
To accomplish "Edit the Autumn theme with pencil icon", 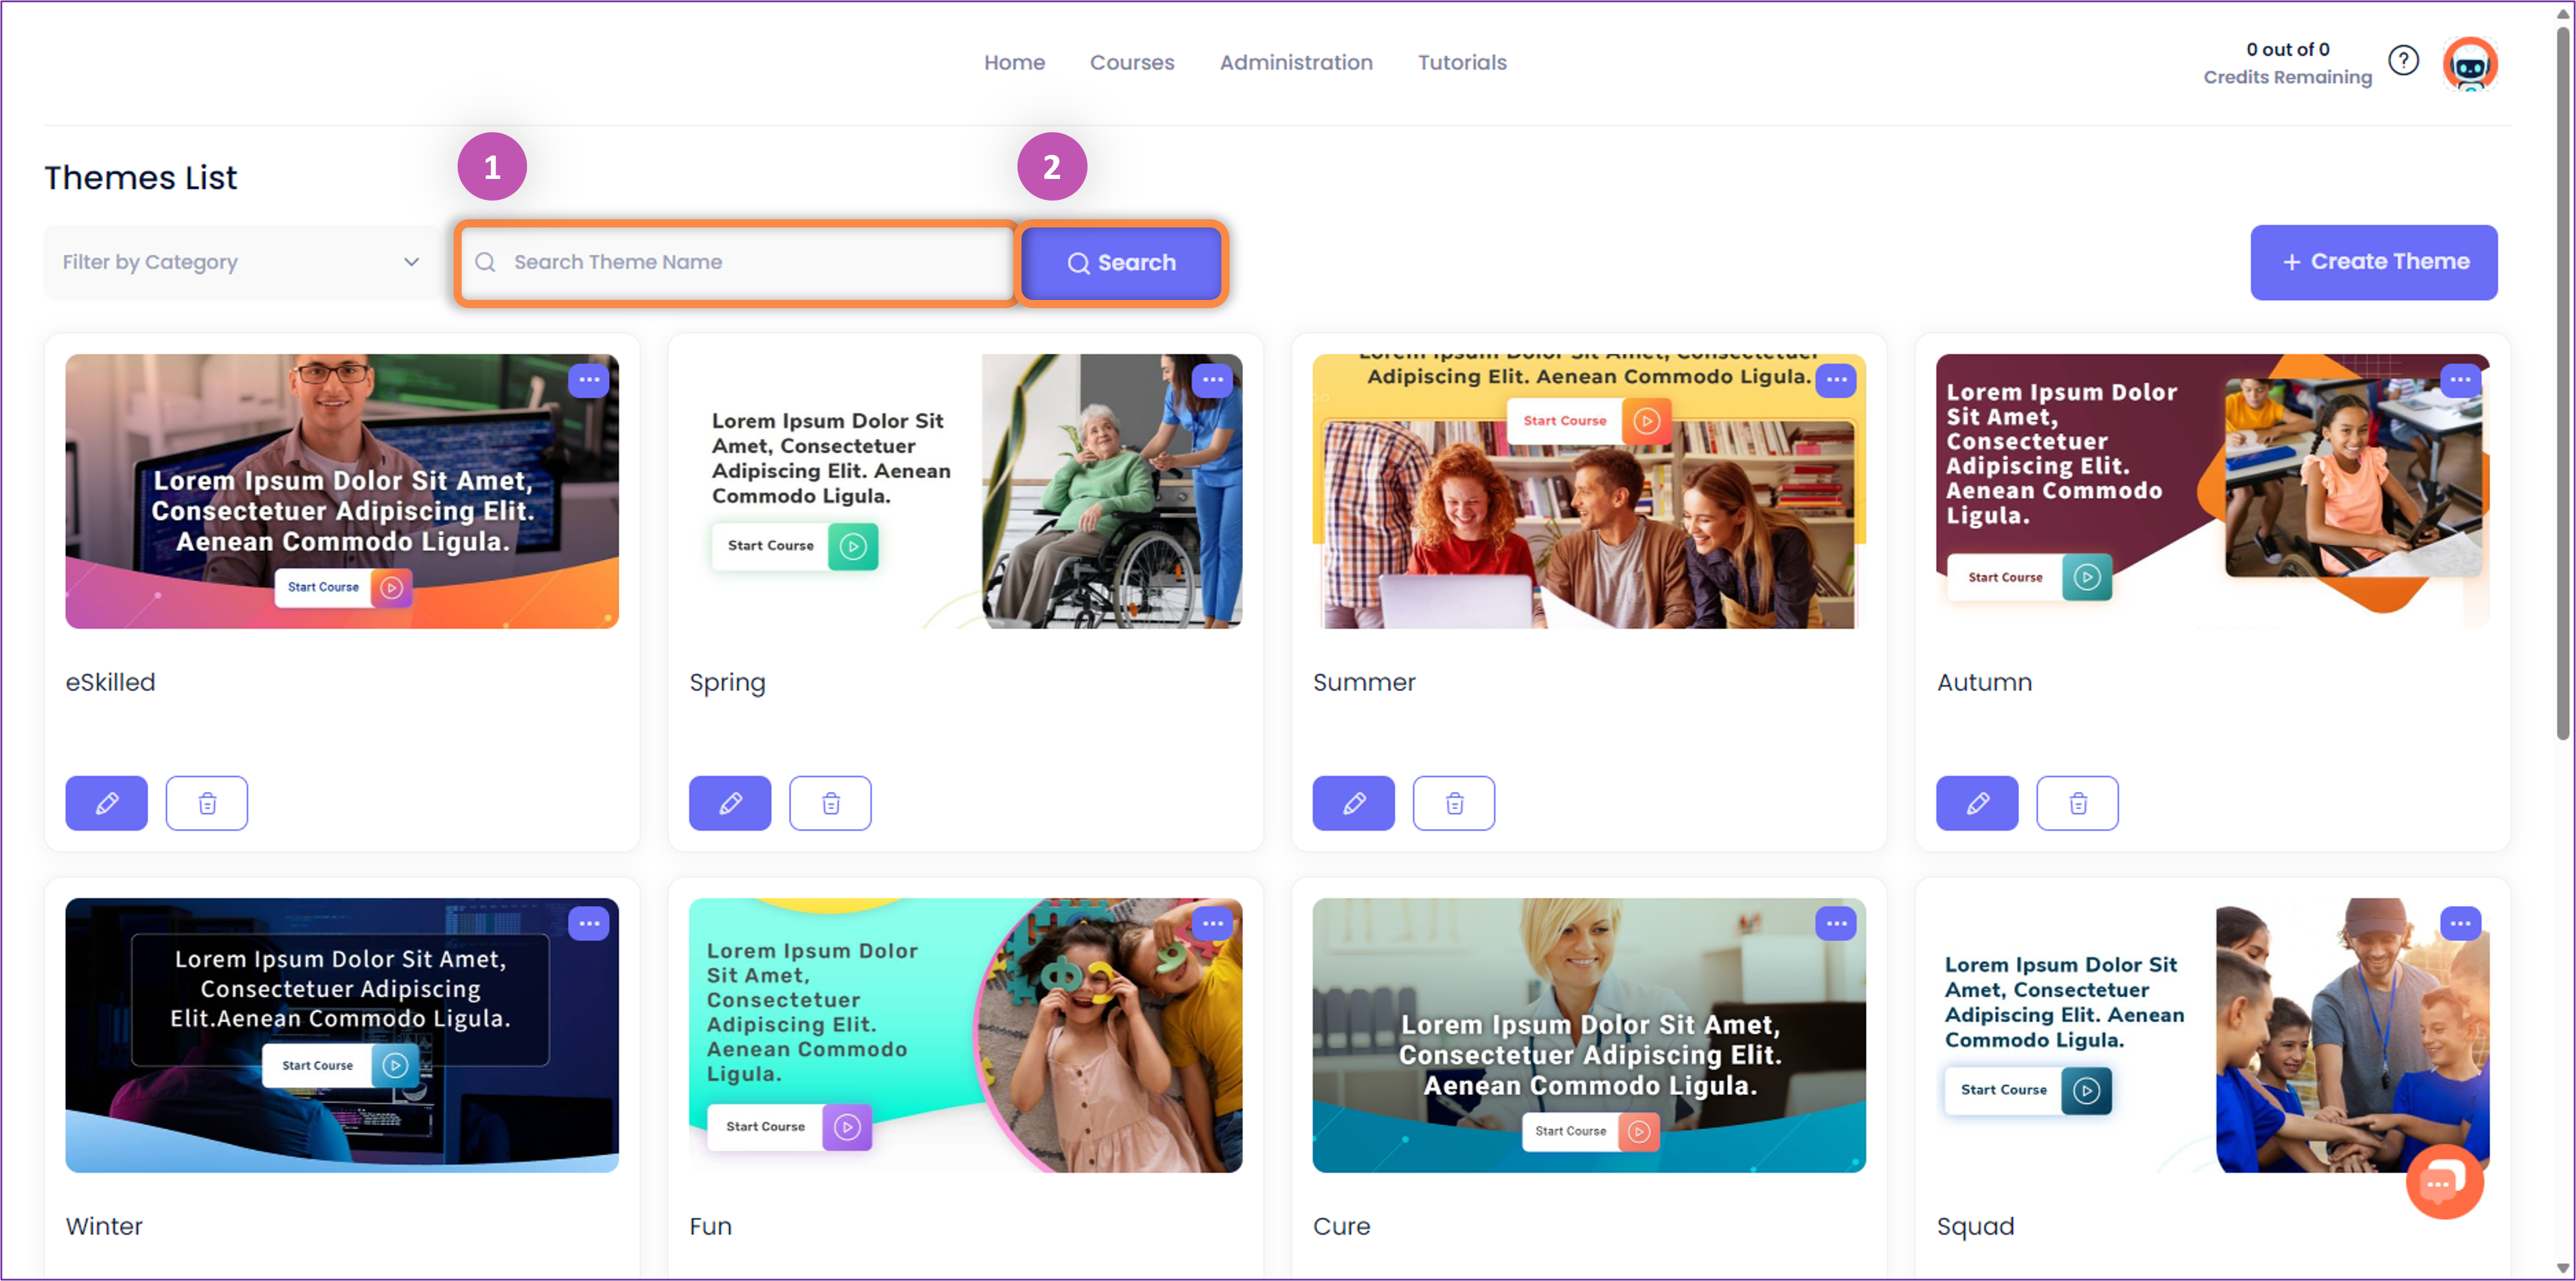I will coord(1977,803).
